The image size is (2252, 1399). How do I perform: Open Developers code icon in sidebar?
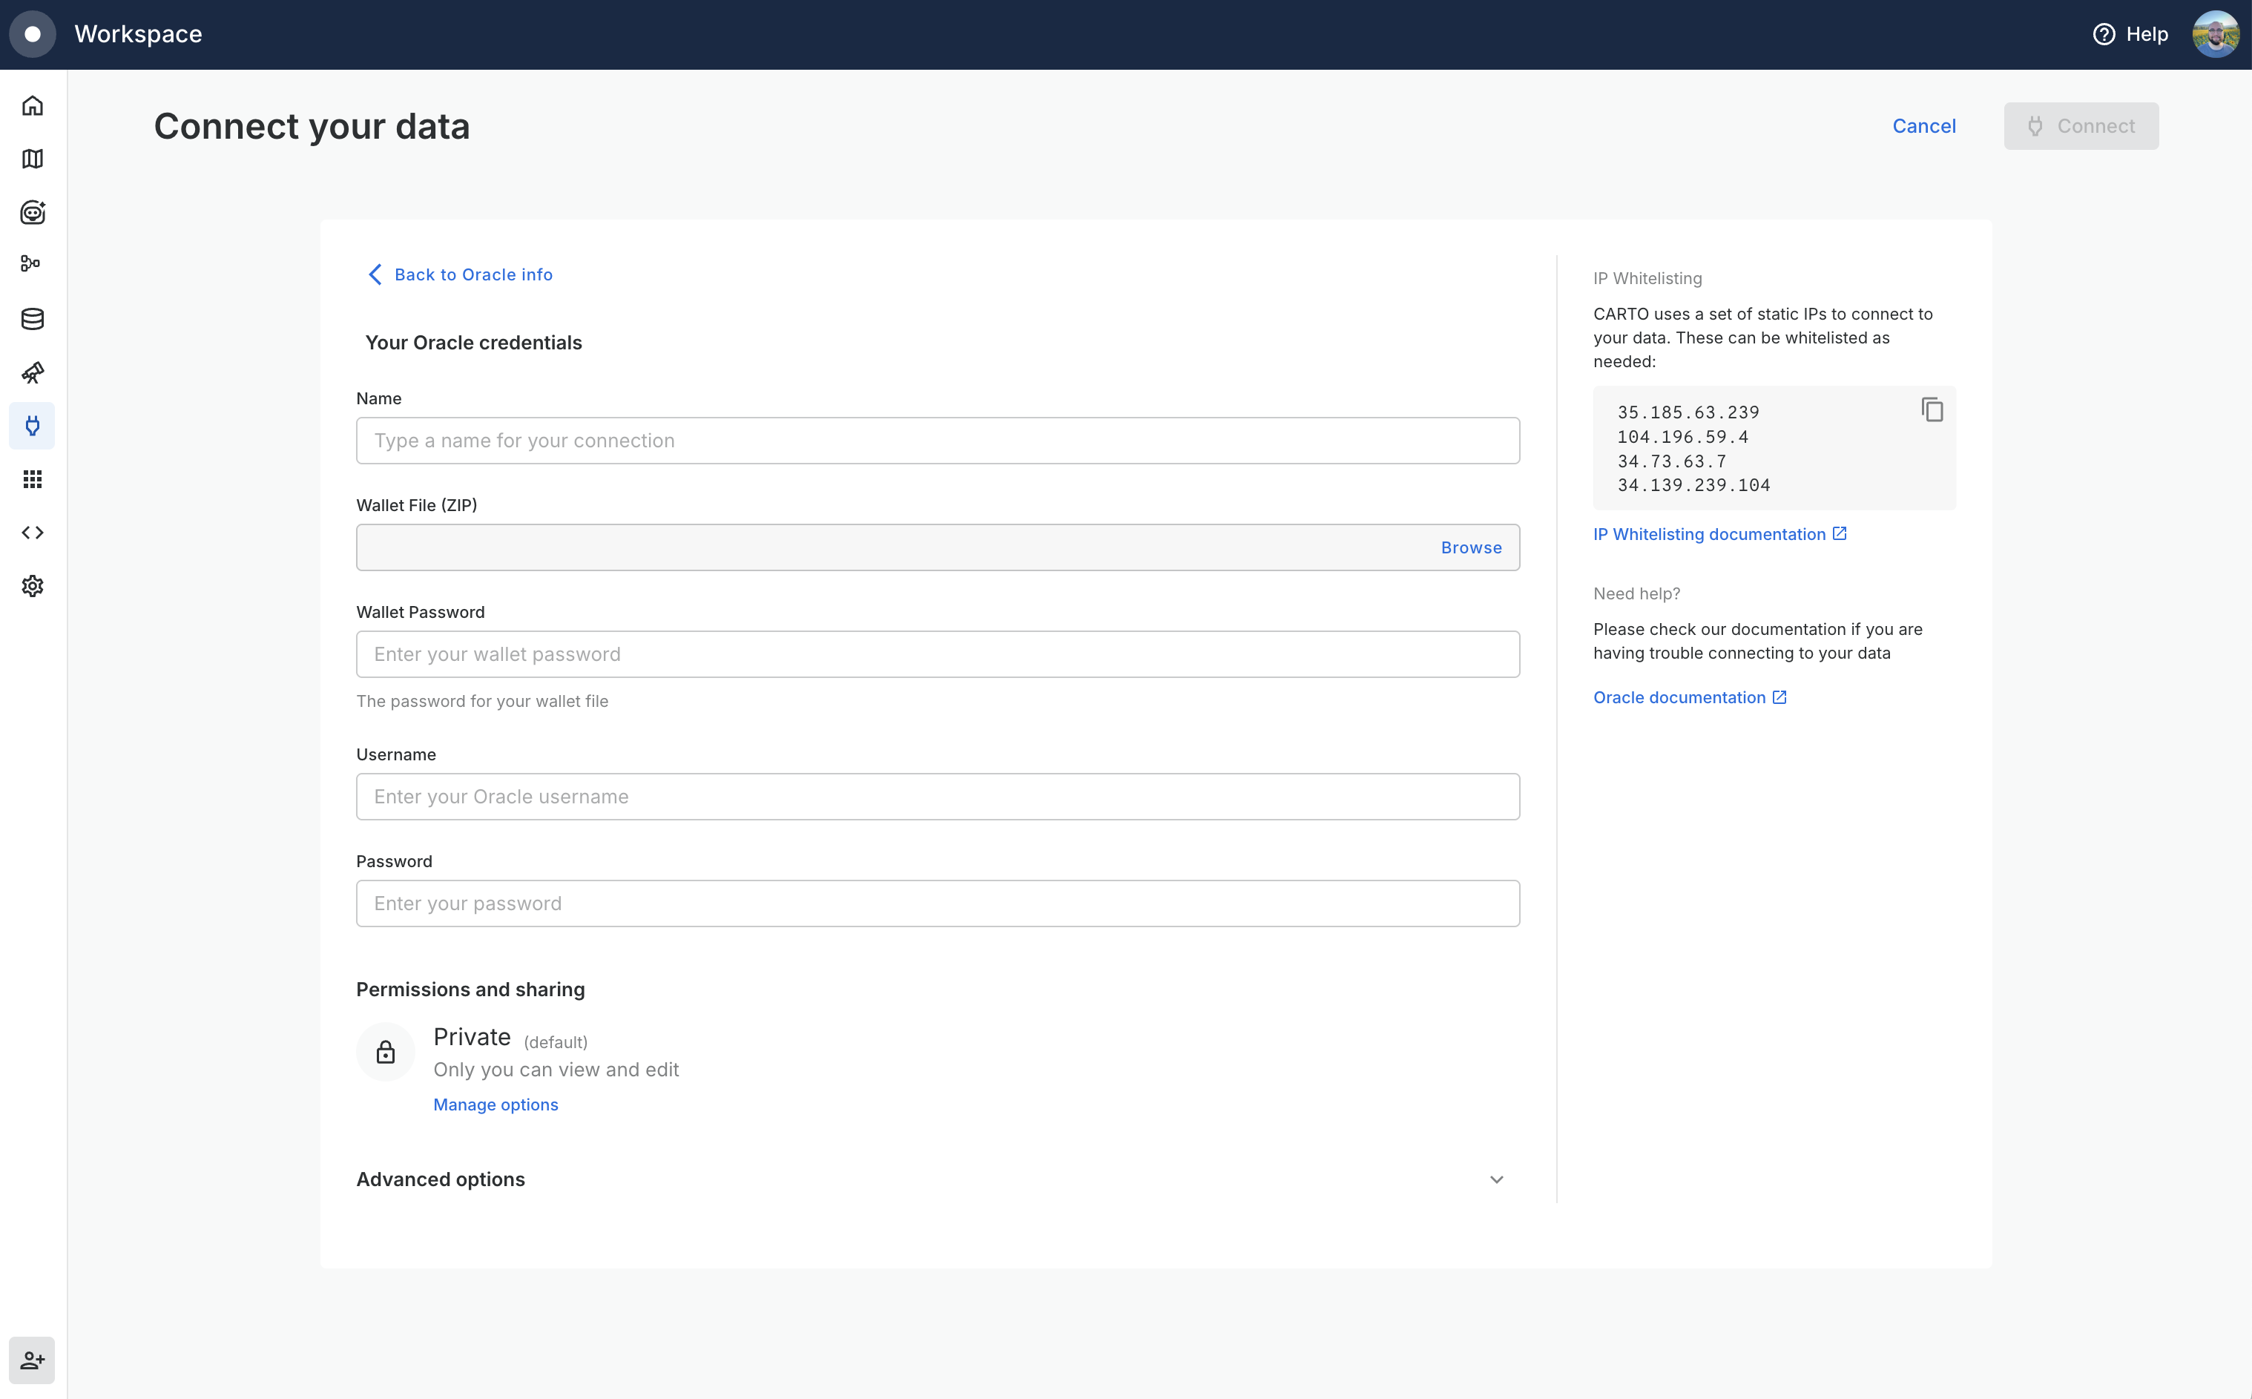[x=33, y=533]
